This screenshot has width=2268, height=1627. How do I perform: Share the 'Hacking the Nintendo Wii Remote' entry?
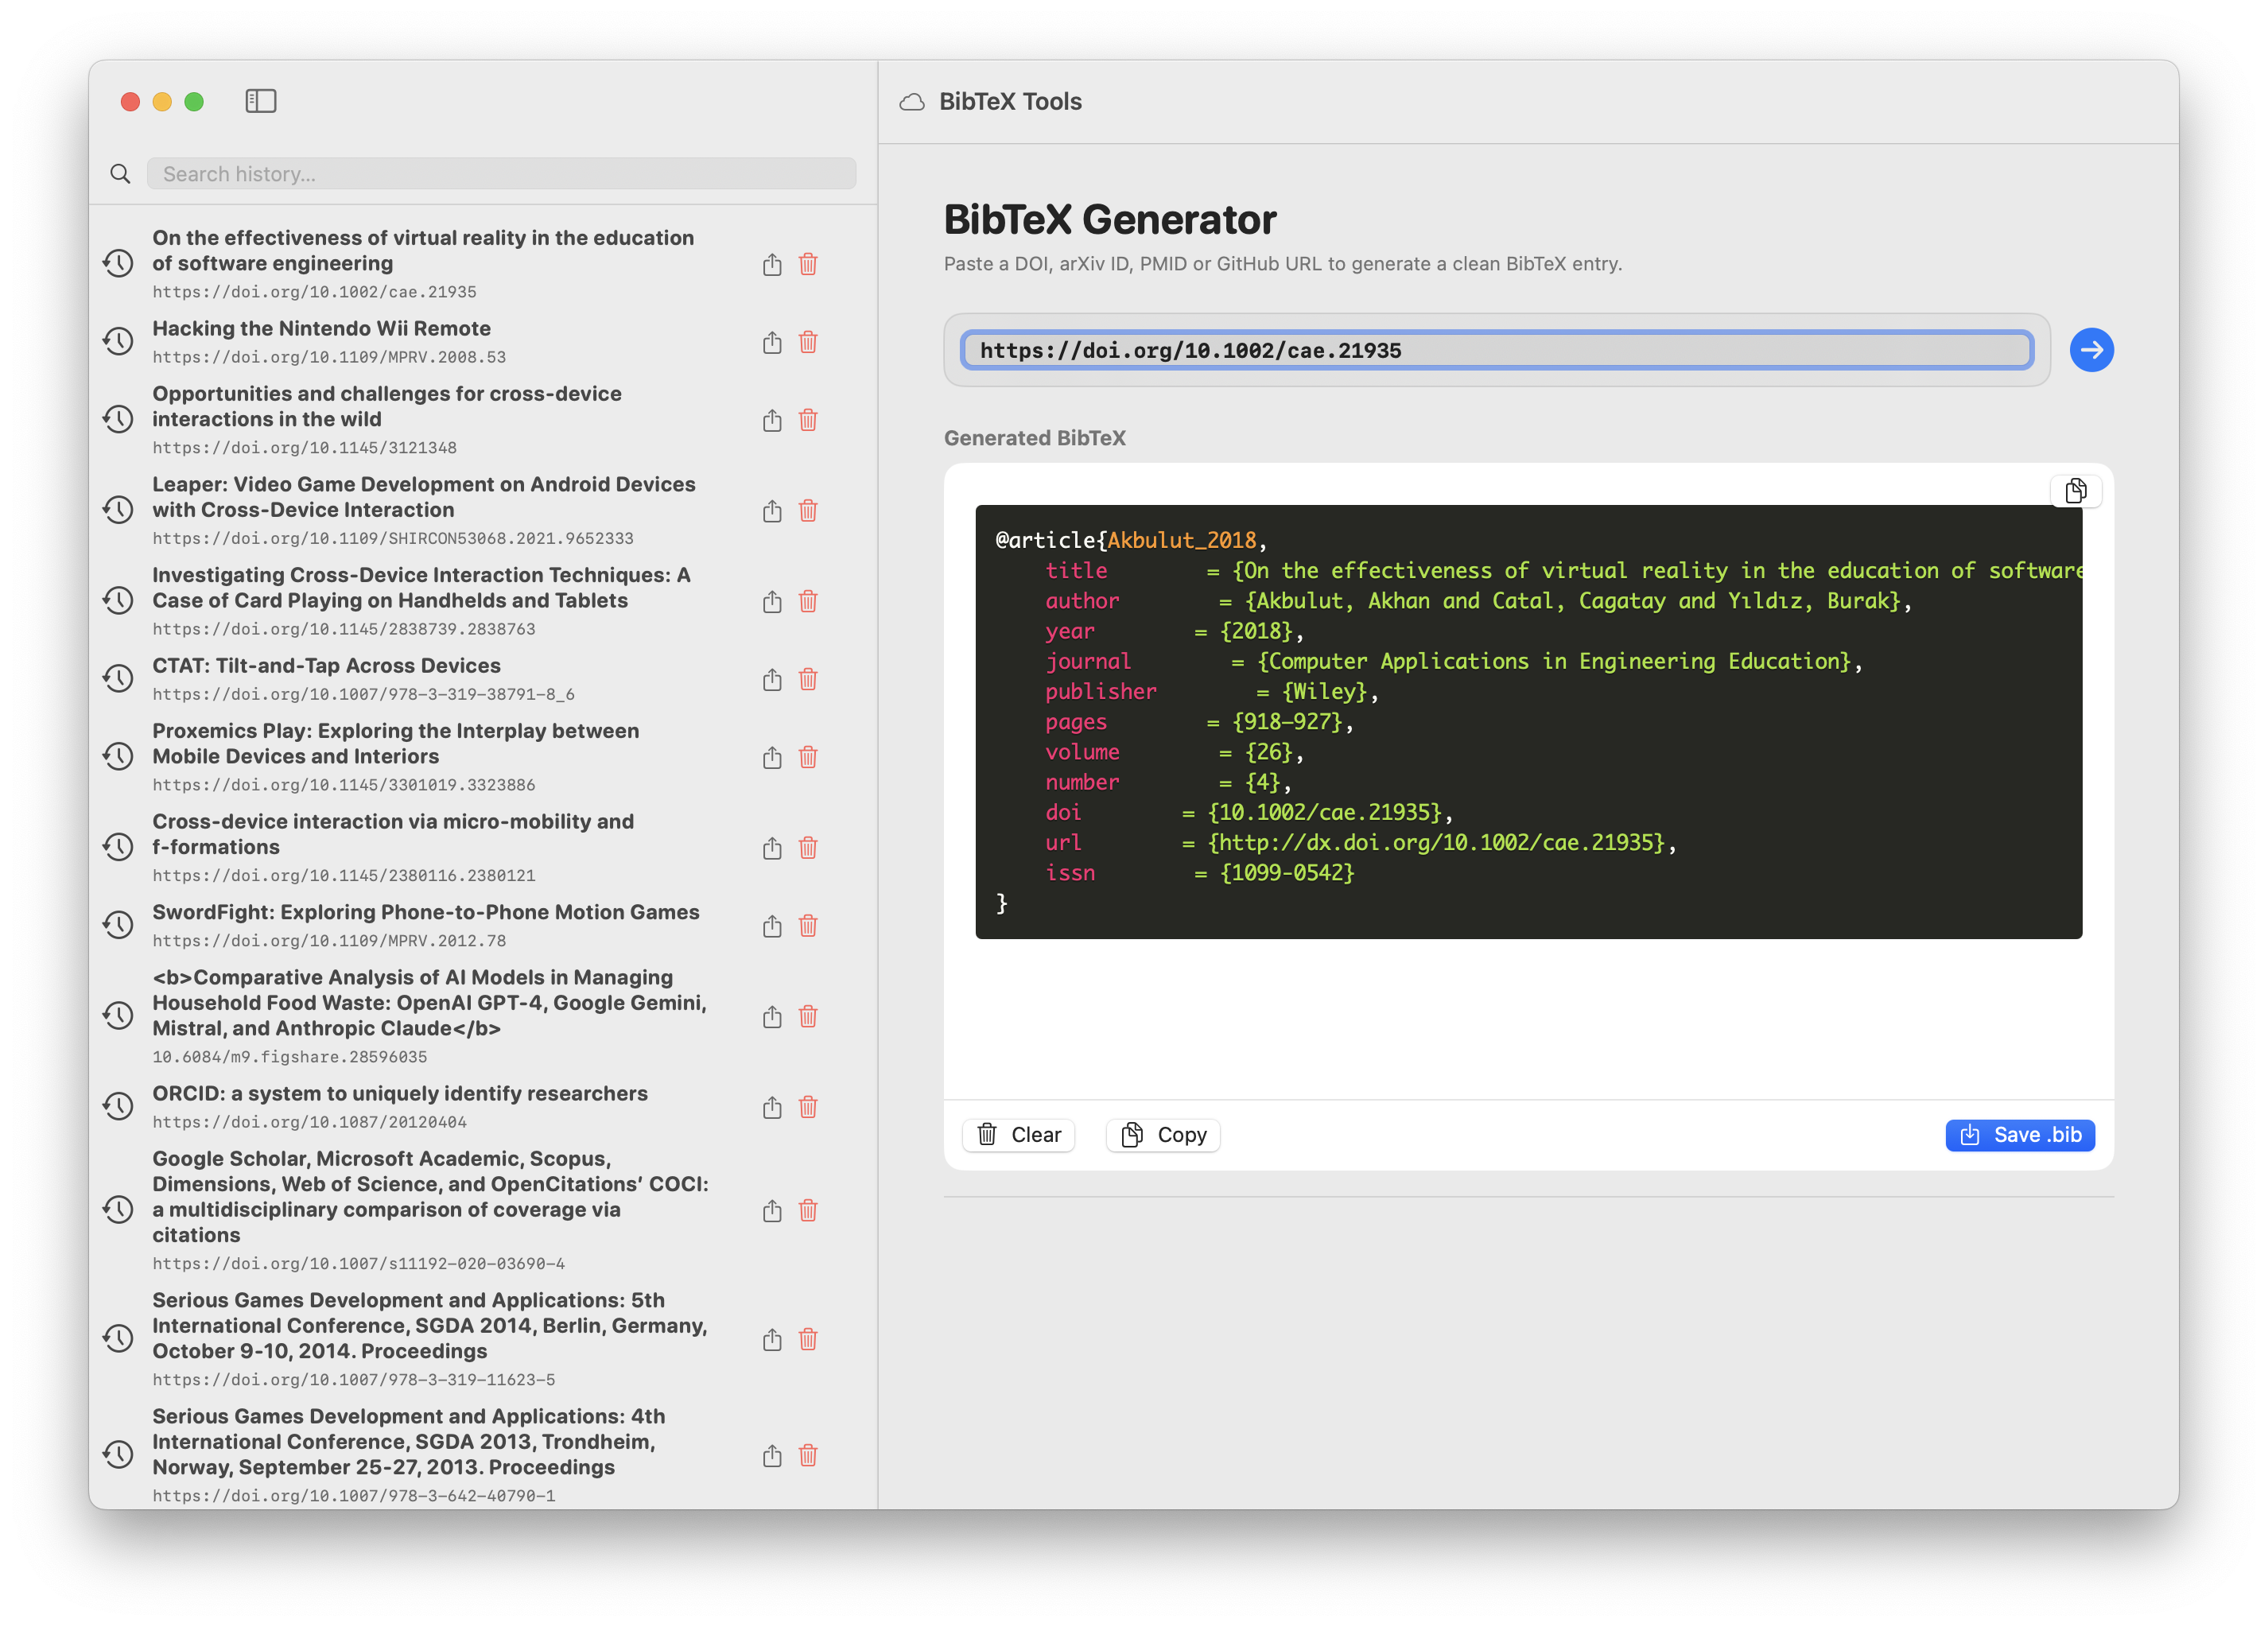click(x=772, y=342)
